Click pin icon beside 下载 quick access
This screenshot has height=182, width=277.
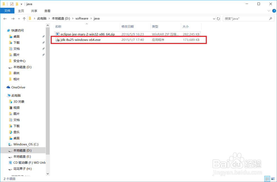43,43
